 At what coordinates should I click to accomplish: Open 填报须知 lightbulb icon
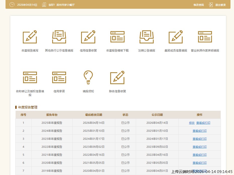[88, 77]
